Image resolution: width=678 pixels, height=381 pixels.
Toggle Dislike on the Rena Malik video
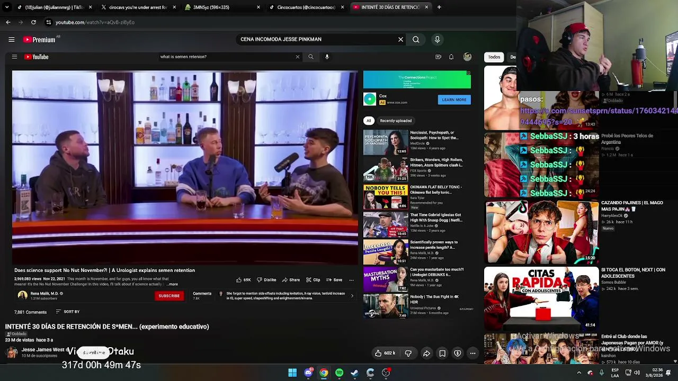tap(266, 280)
